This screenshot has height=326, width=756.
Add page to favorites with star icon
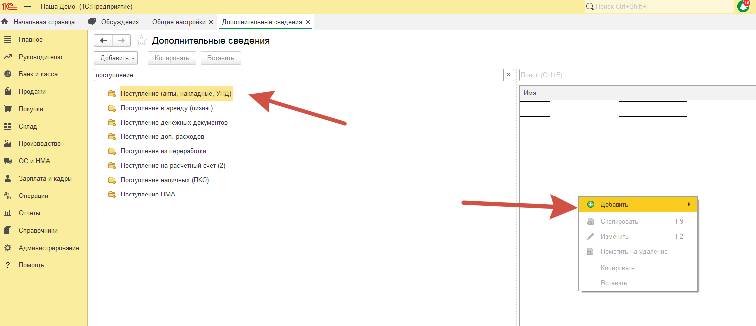(141, 41)
